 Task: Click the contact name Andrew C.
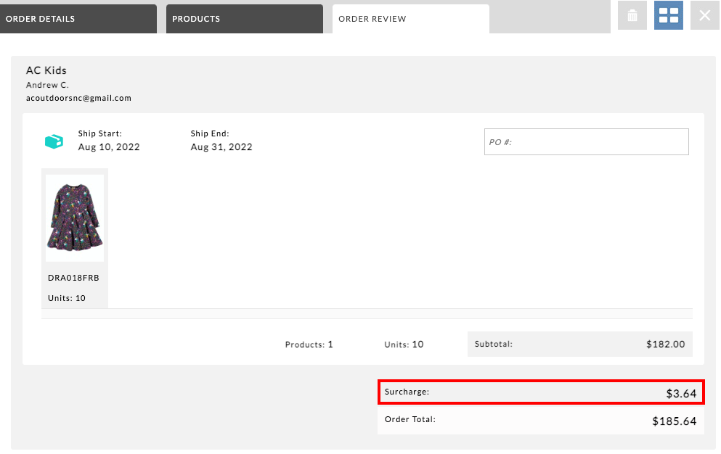47,85
